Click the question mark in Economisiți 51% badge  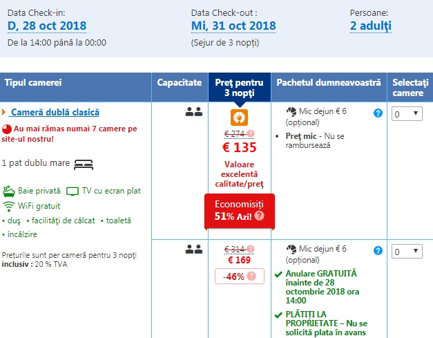259,216
